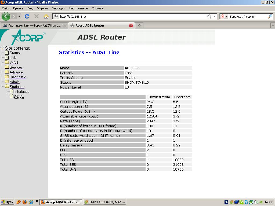The image size is (275, 206).
Task: Expand the WAN folder link
Action: tap(14, 62)
